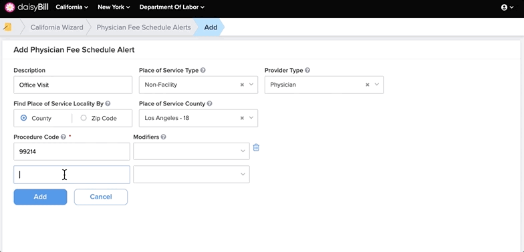
Task: Show help icon next to Provider Type
Action: (x=307, y=71)
